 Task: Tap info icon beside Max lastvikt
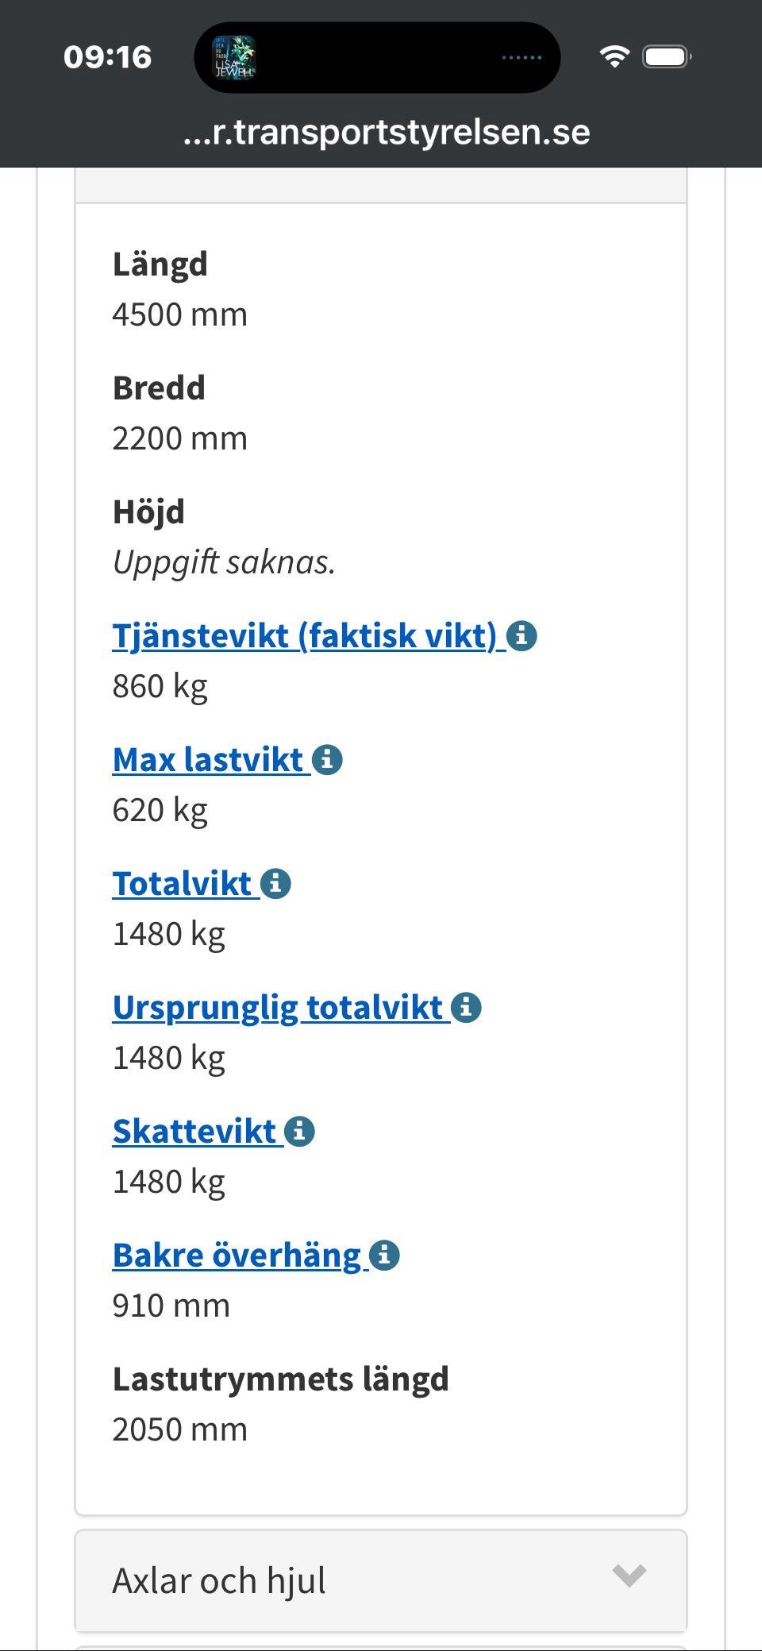pyautogui.click(x=327, y=759)
